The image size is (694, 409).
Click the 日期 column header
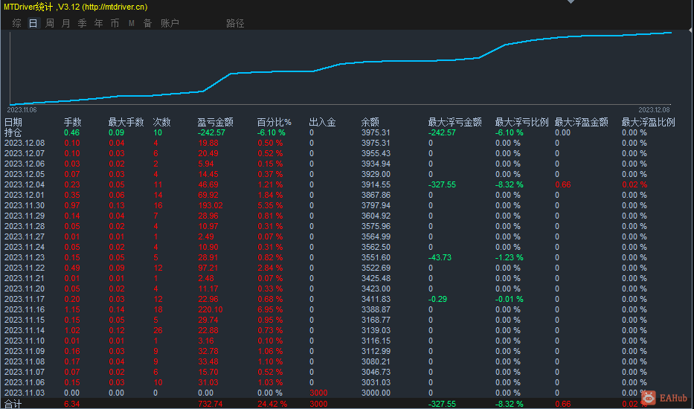pos(13,122)
